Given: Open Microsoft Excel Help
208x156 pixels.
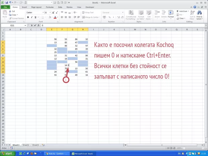Looking at the screenshot, I should [x=195, y=7].
